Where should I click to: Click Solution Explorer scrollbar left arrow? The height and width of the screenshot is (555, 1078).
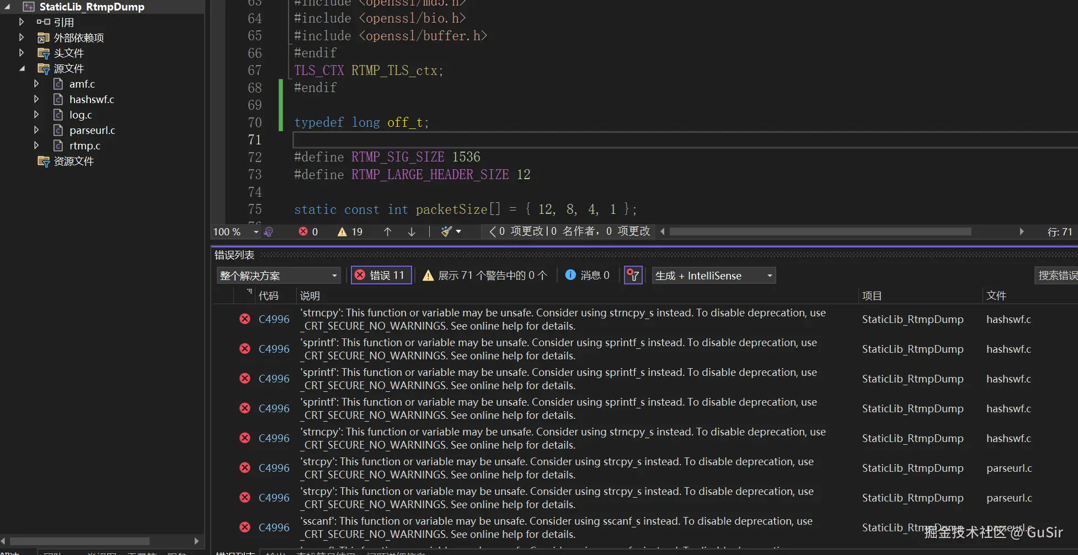coord(4,541)
